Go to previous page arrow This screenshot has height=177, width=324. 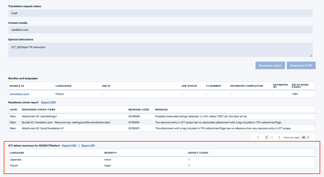coord(258,137)
